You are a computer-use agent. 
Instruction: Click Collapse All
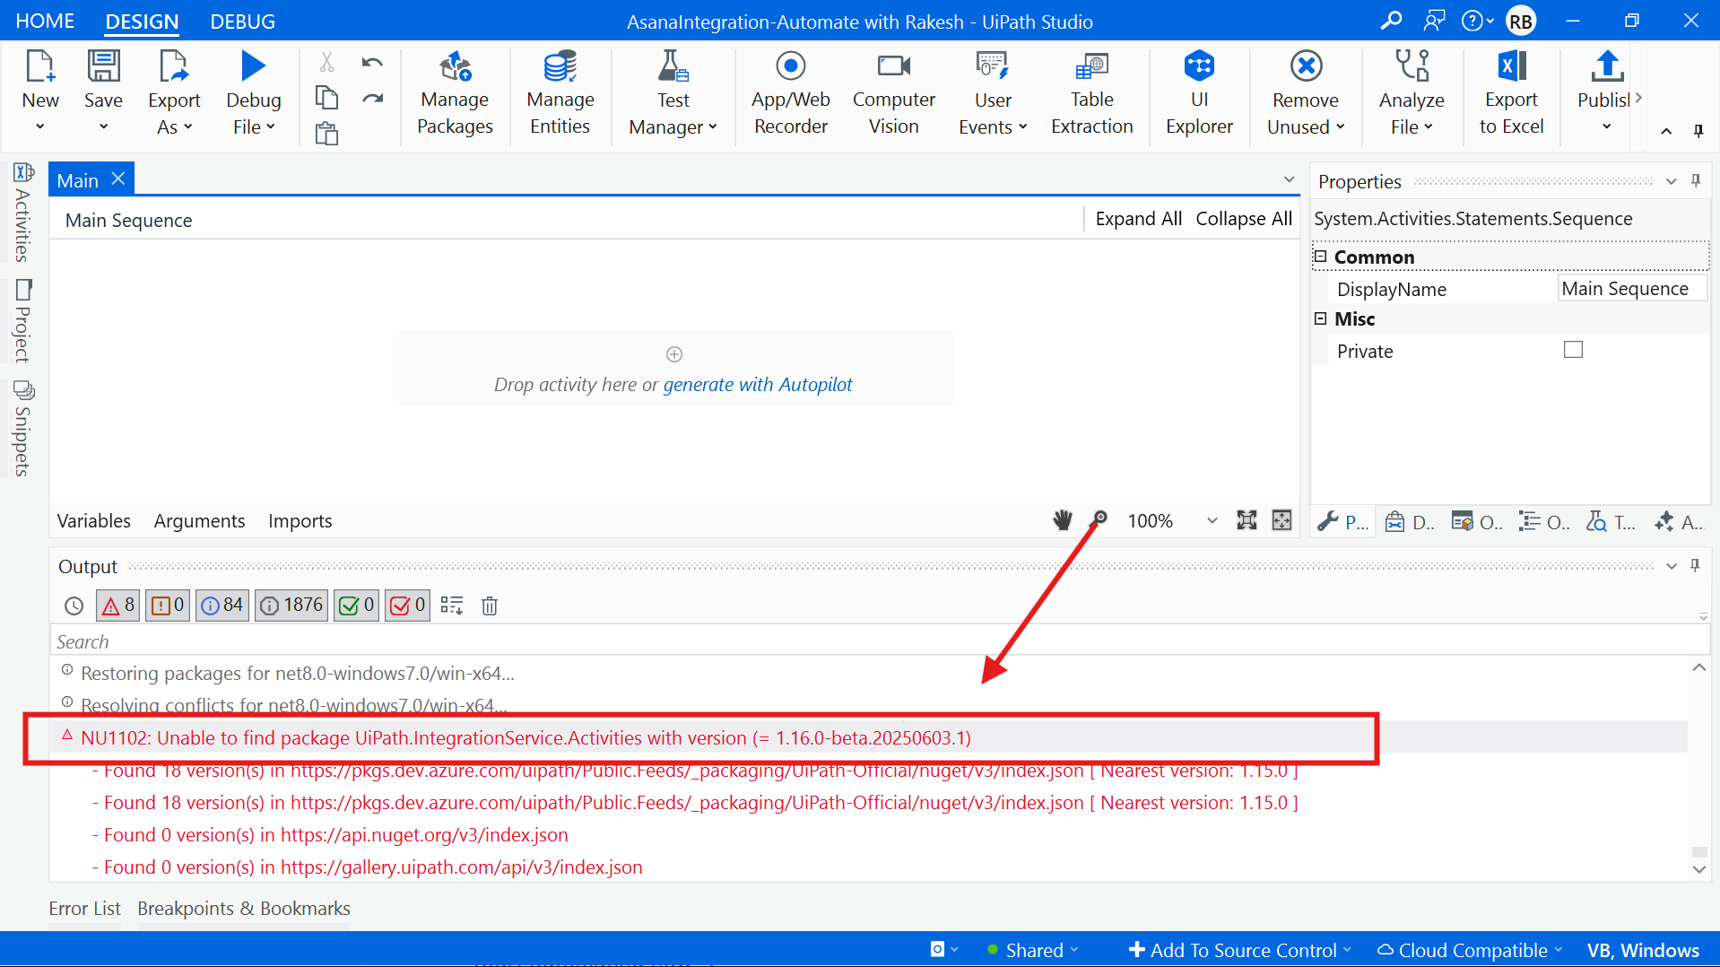pos(1243,219)
